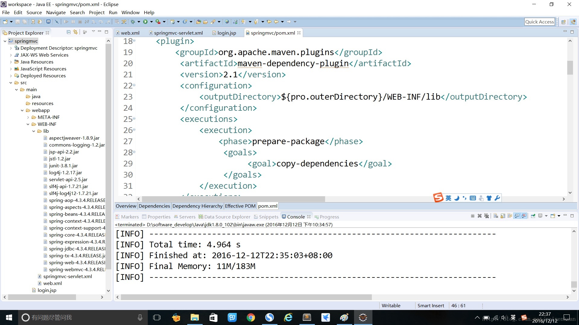This screenshot has width=579, height=325.
Task: Click the Run Last Tool icon
Action: (158, 22)
